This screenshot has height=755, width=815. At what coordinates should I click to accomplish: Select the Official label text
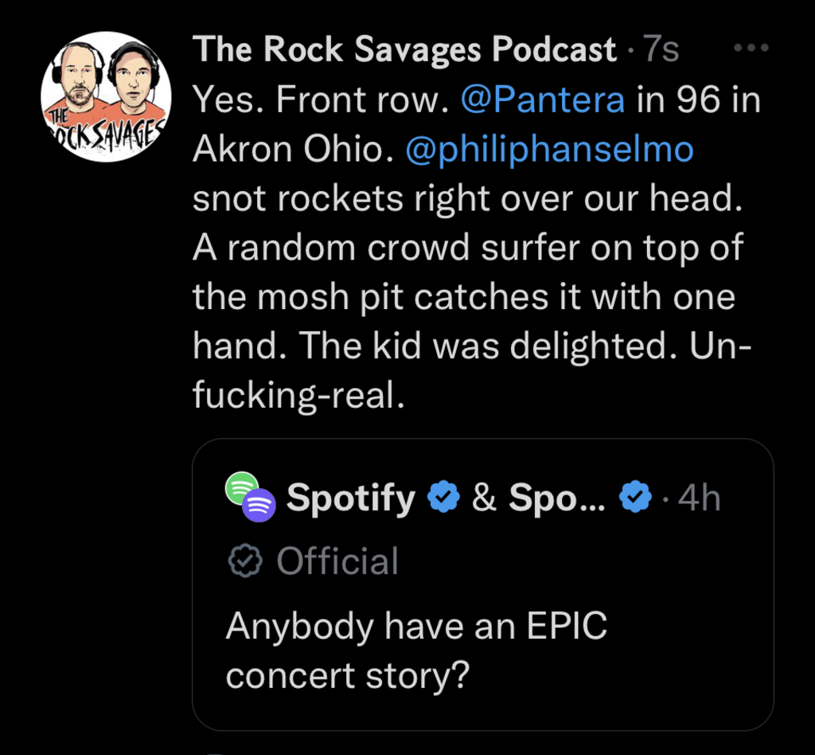[x=337, y=561]
